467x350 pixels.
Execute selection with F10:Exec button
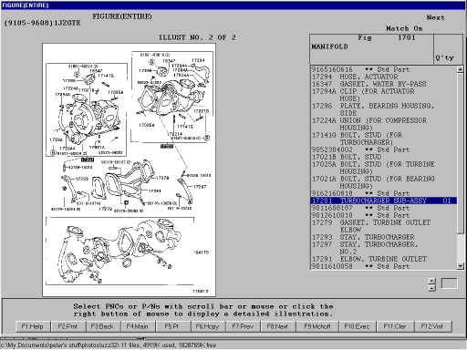[x=358, y=326]
